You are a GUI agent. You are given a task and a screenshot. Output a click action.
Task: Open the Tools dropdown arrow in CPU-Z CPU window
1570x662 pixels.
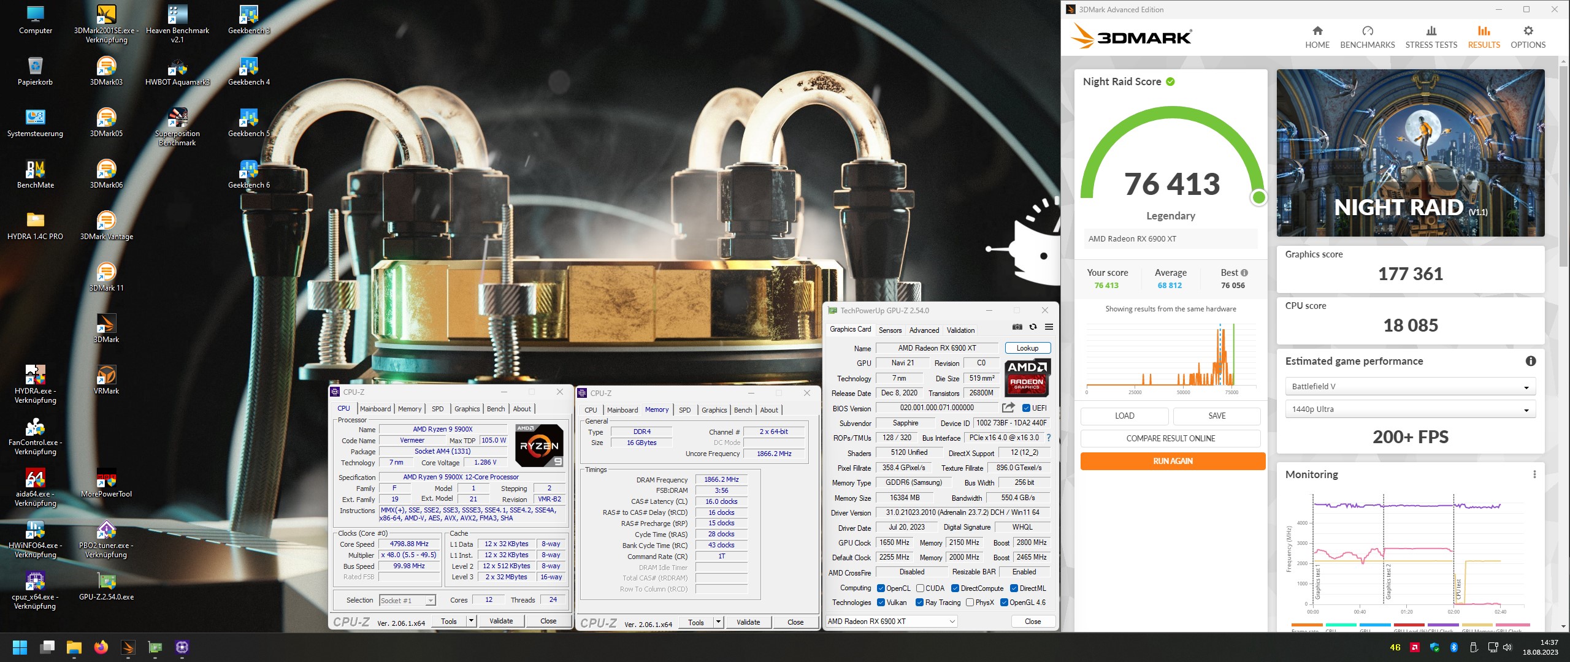pos(471,621)
